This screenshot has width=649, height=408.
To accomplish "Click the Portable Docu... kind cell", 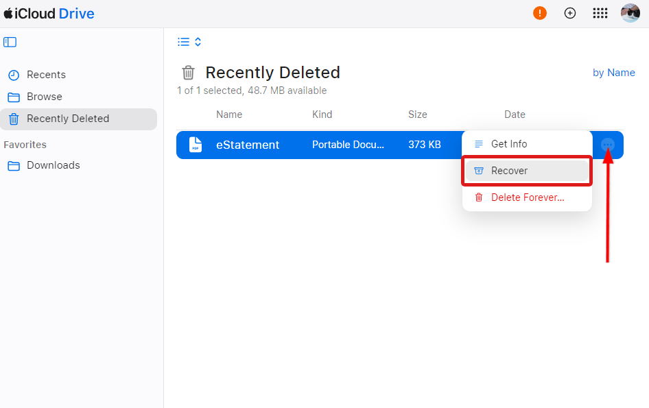I will 348,145.
